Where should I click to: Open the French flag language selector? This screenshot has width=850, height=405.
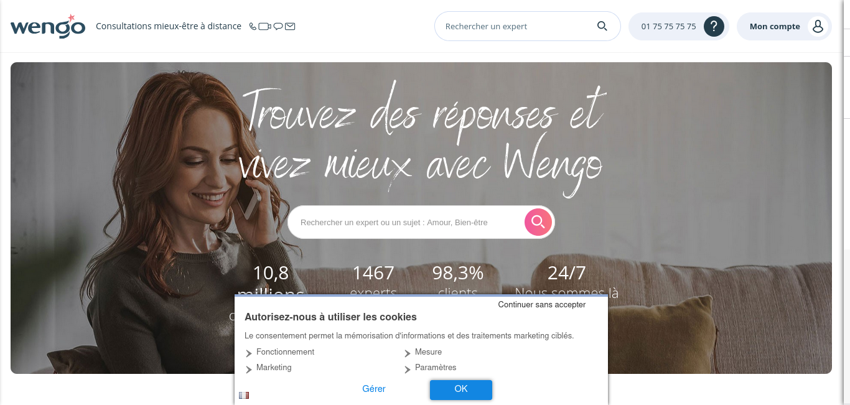tap(244, 395)
